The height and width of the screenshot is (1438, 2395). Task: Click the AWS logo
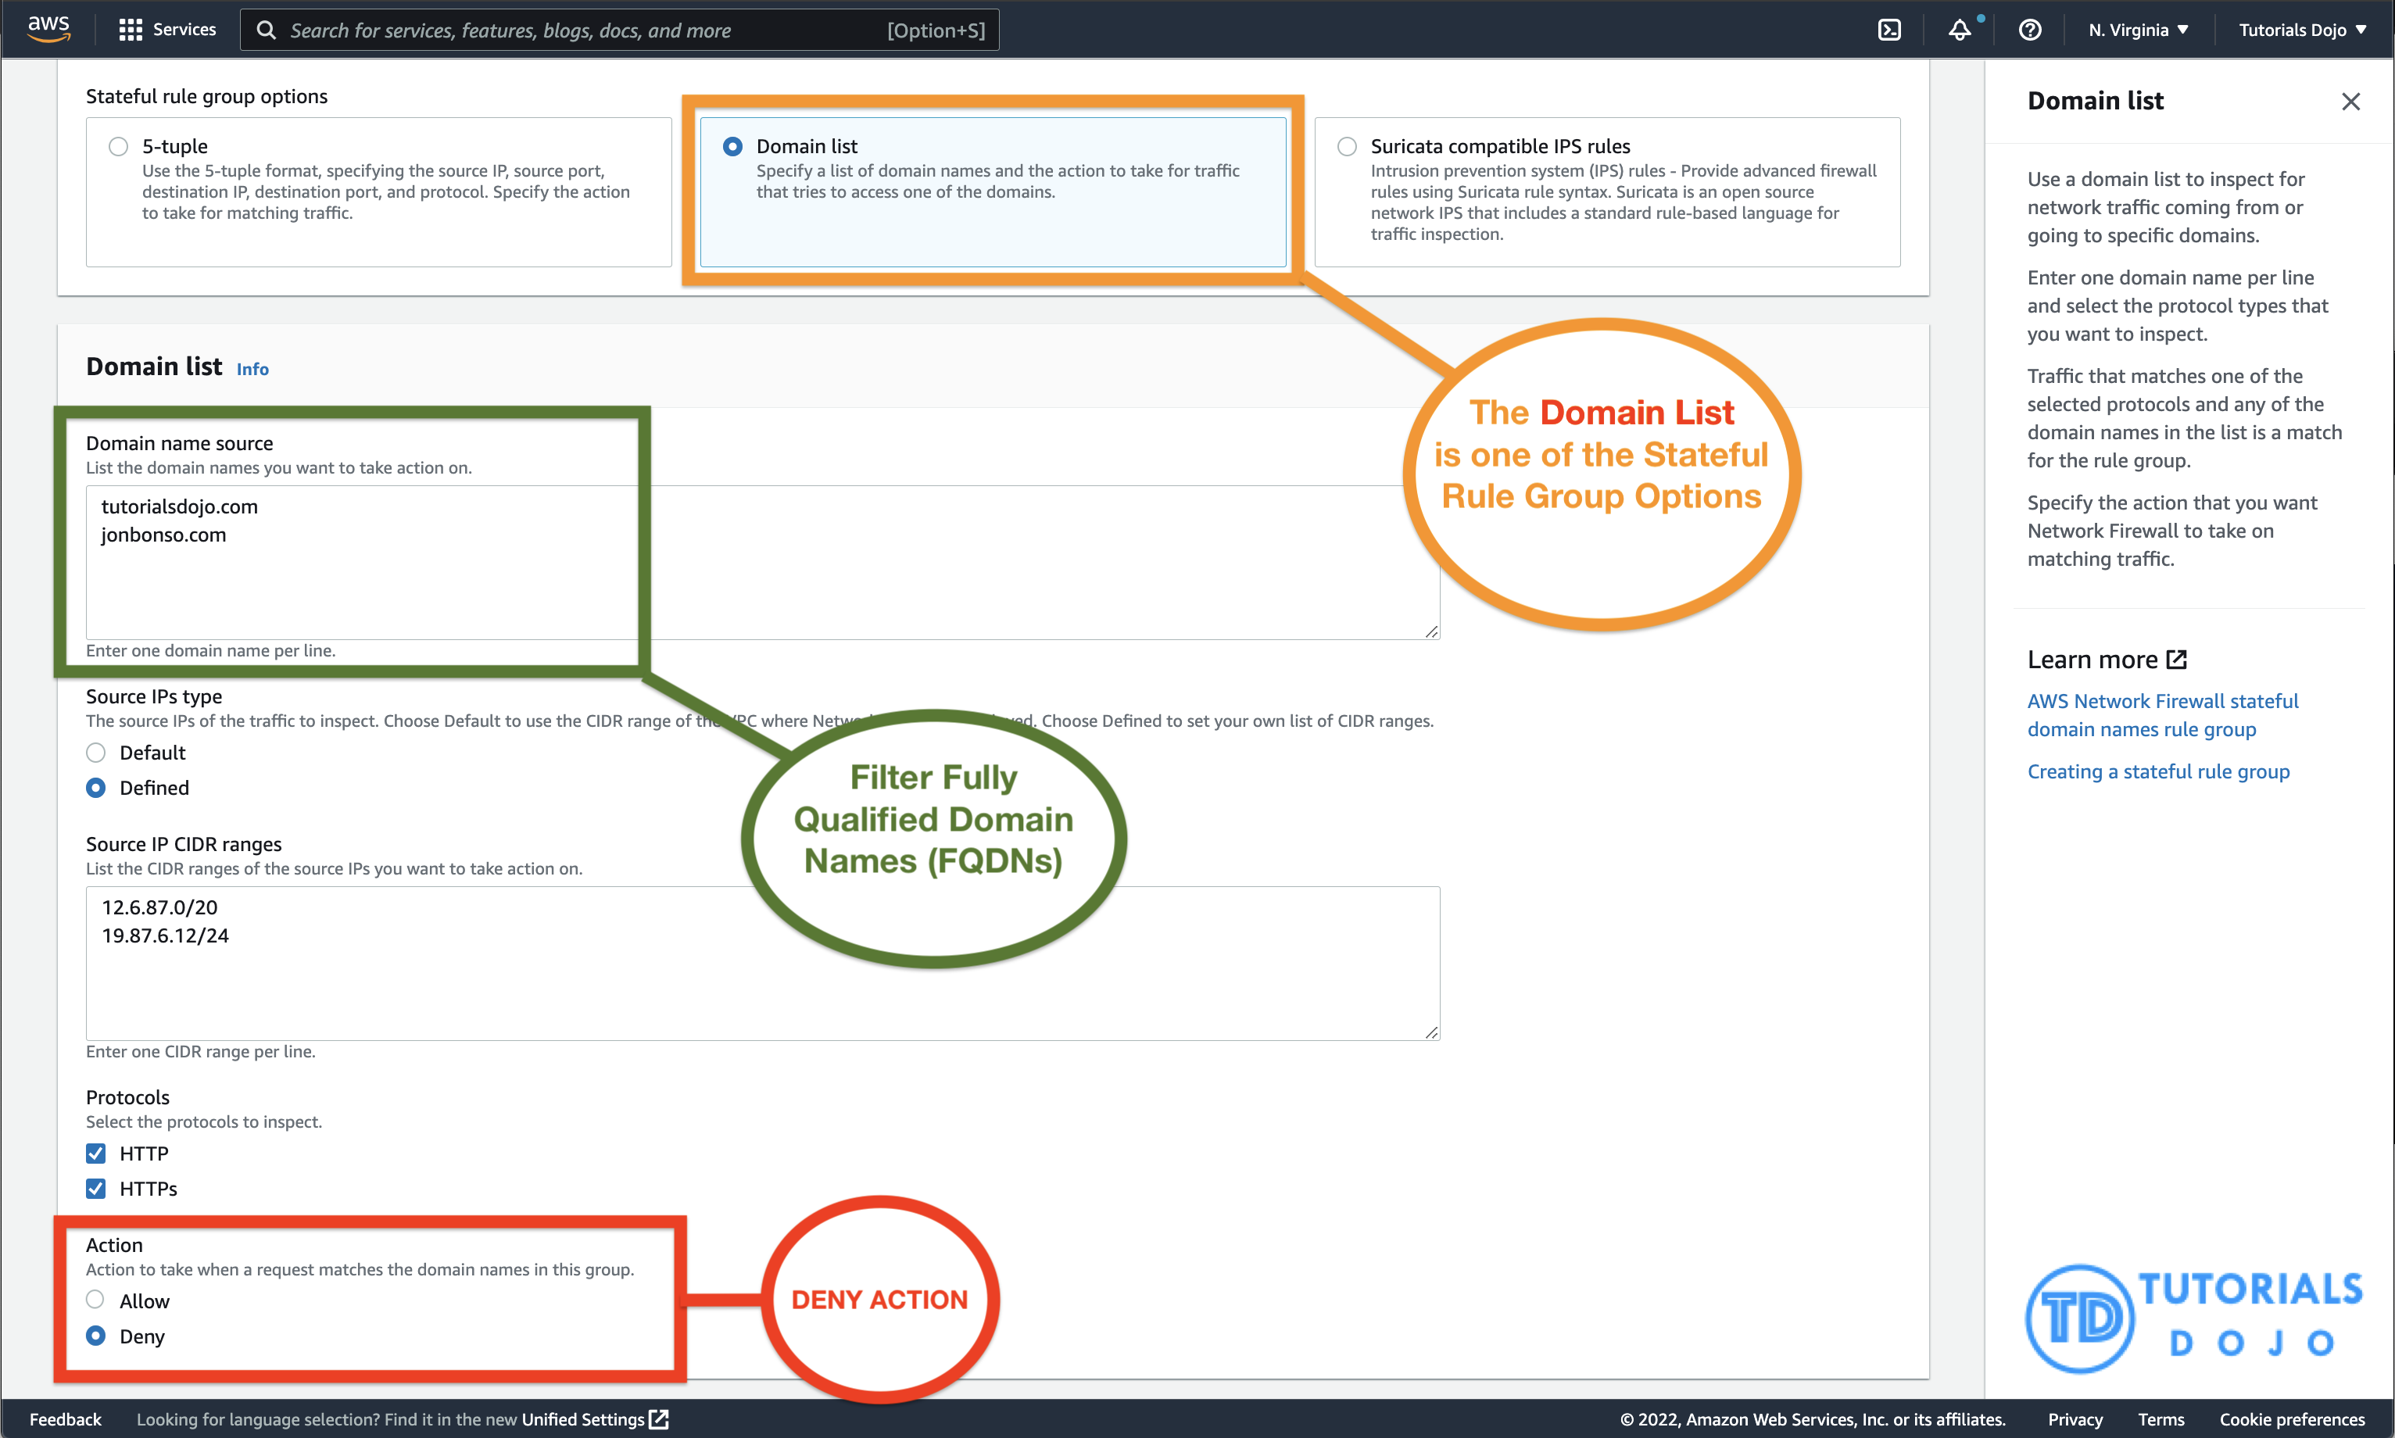click(x=48, y=28)
